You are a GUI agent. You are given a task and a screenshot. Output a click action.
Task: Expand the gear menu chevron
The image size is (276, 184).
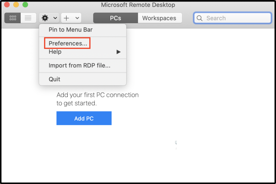(x=55, y=18)
